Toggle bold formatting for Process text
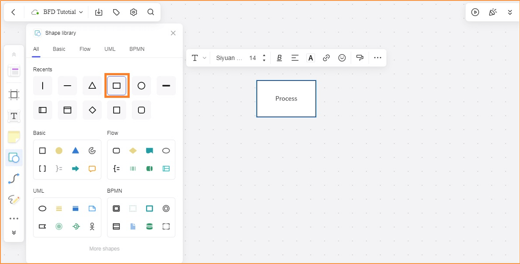Screen dimensions: 520x264 [x=279, y=57]
